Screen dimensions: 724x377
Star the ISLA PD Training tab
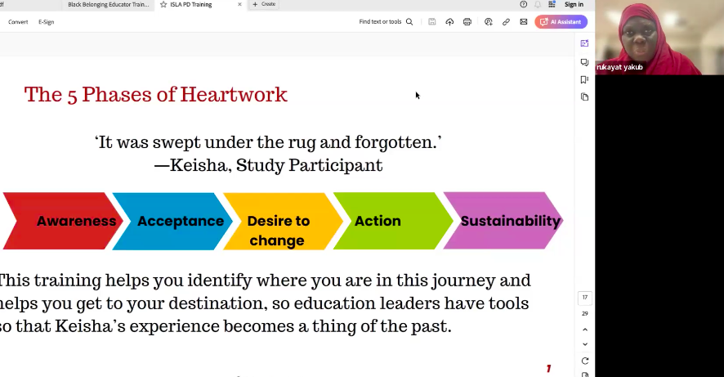click(x=163, y=5)
